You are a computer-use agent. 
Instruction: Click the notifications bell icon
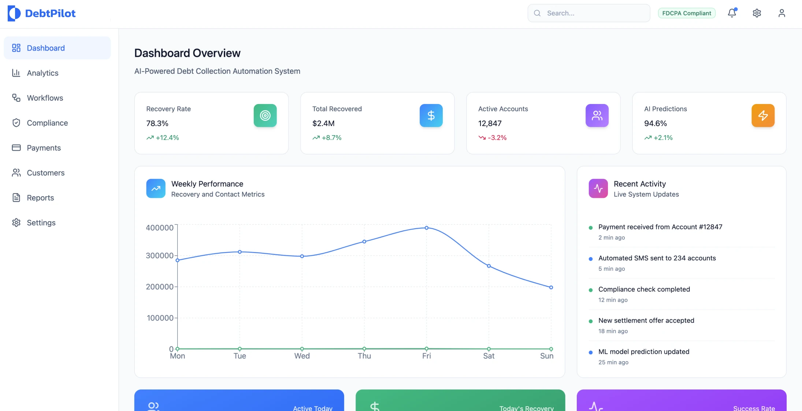click(x=732, y=13)
